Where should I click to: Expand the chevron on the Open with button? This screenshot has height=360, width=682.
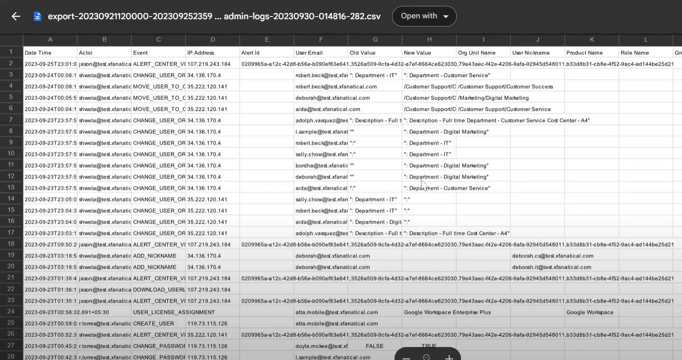coord(446,16)
